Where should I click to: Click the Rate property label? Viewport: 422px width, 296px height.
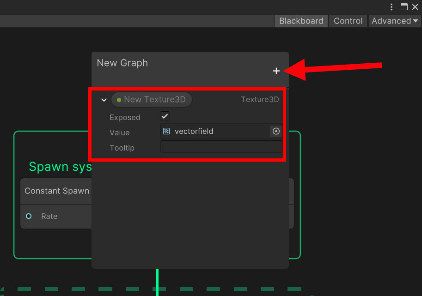pos(49,216)
